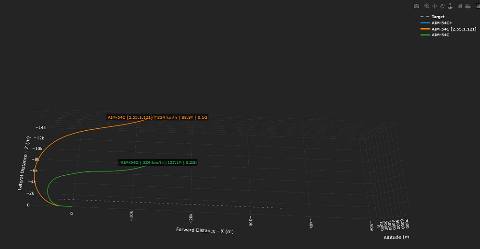Click the −30k forward distance tick
480x249 pixels.
pos(251,221)
